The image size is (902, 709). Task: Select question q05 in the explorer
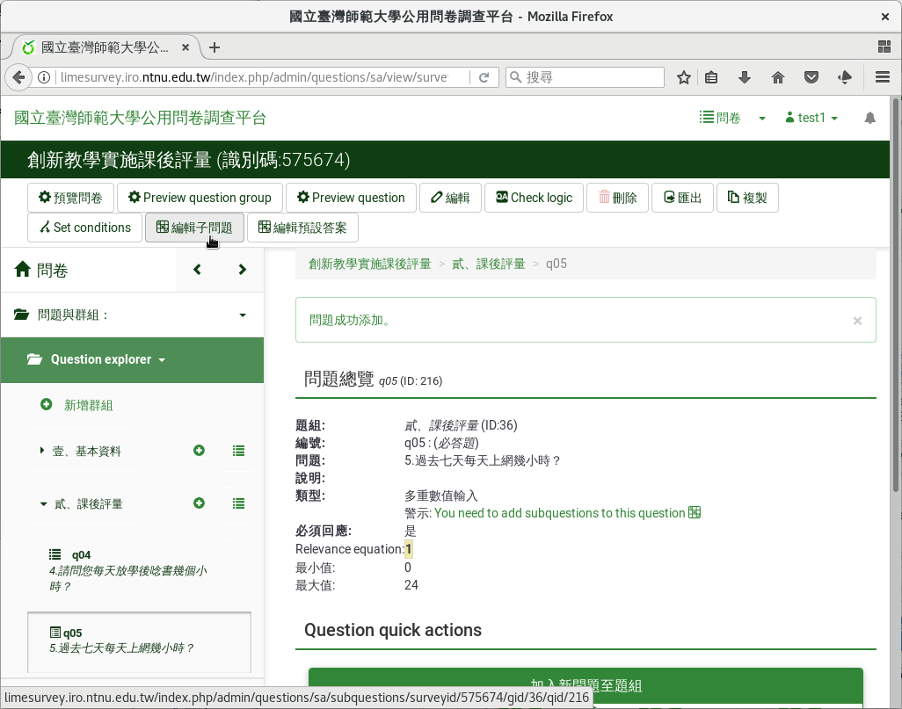(139, 641)
